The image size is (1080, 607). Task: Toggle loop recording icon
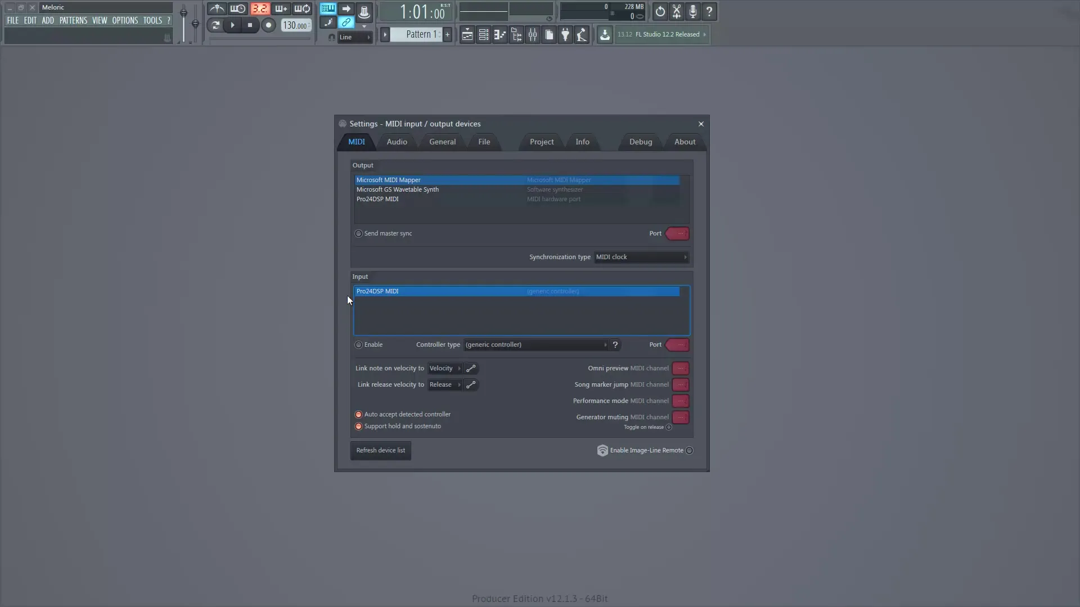point(302,9)
